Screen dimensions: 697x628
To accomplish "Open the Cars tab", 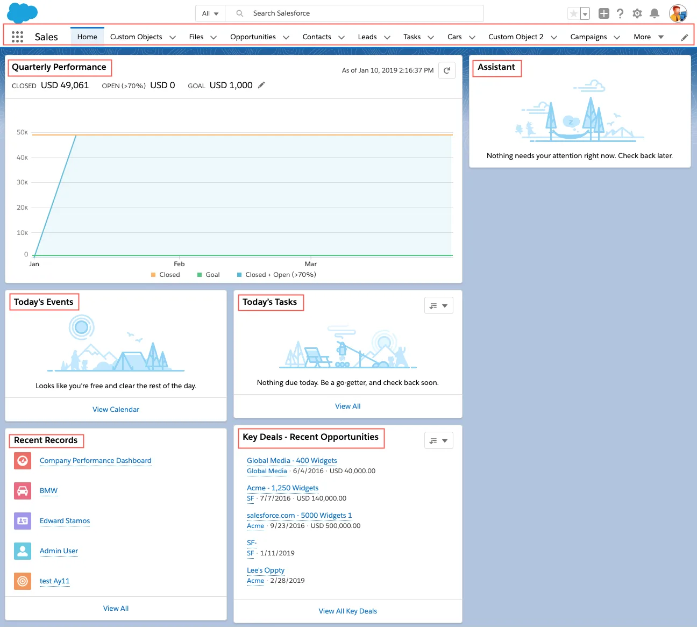I will (x=454, y=37).
